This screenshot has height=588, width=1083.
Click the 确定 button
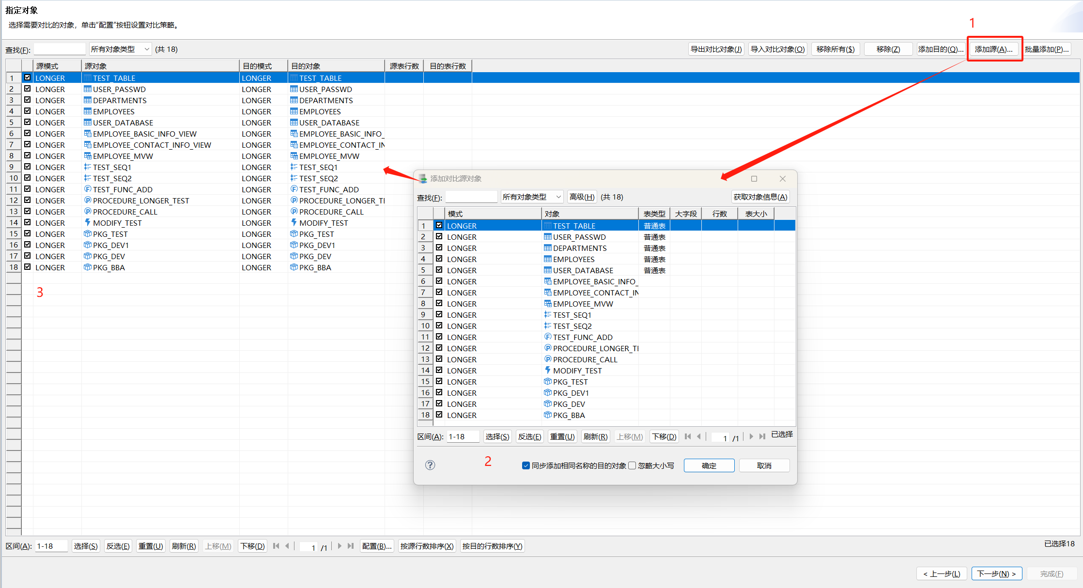pos(709,465)
